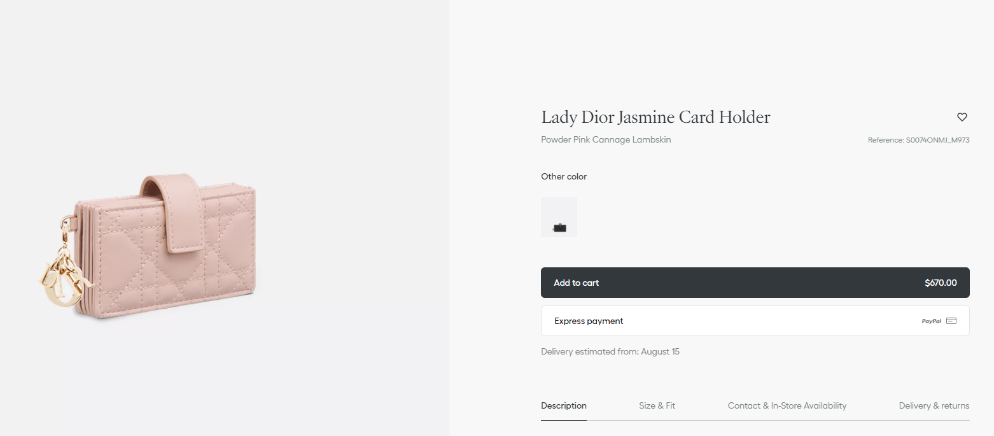
Task: Switch to the Size & Fit tab
Action: tap(657, 405)
